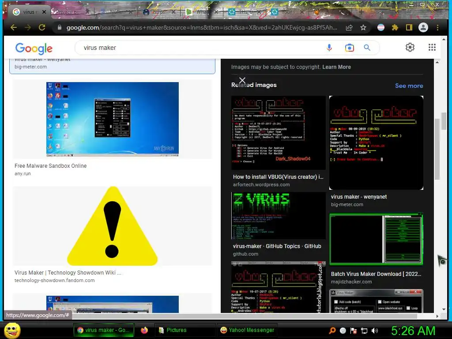Click the Learn More copyright link
Viewport: 452px width, 339px height.
click(x=336, y=67)
